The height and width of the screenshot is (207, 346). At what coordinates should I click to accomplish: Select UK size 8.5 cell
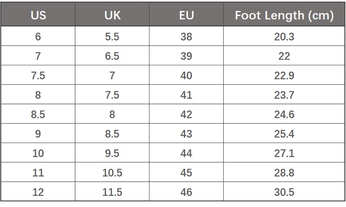click(x=112, y=134)
